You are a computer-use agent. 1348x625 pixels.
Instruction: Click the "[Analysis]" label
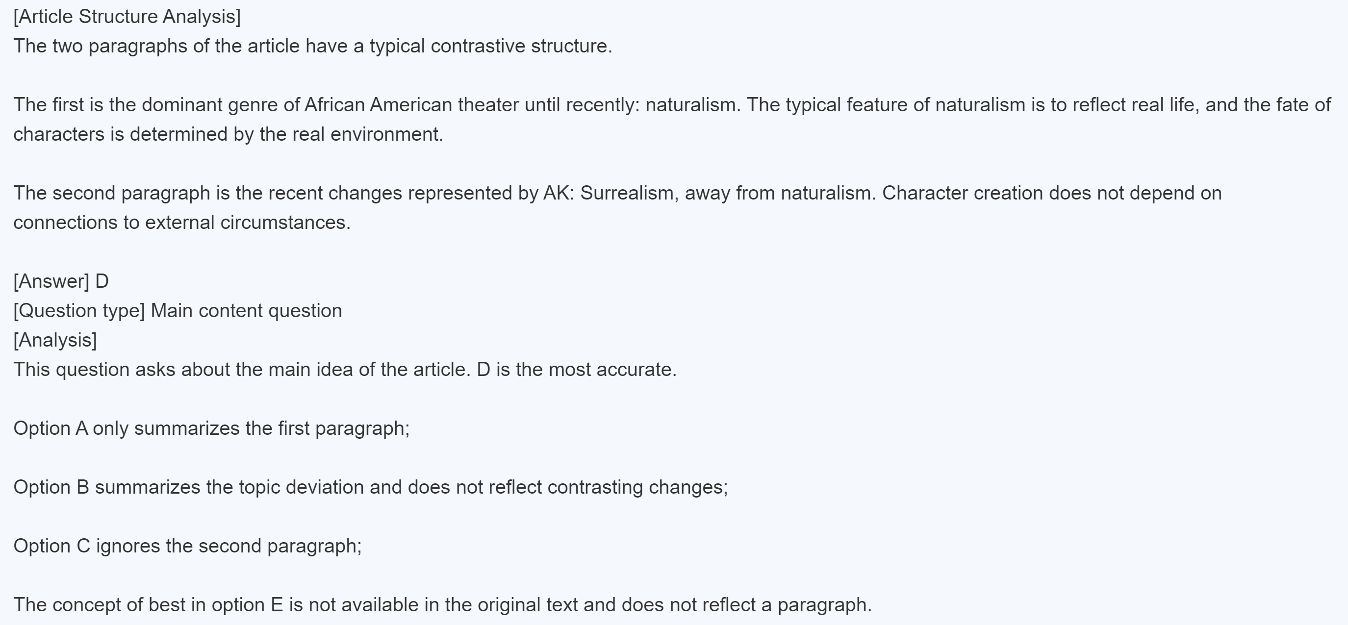click(55, 341)
